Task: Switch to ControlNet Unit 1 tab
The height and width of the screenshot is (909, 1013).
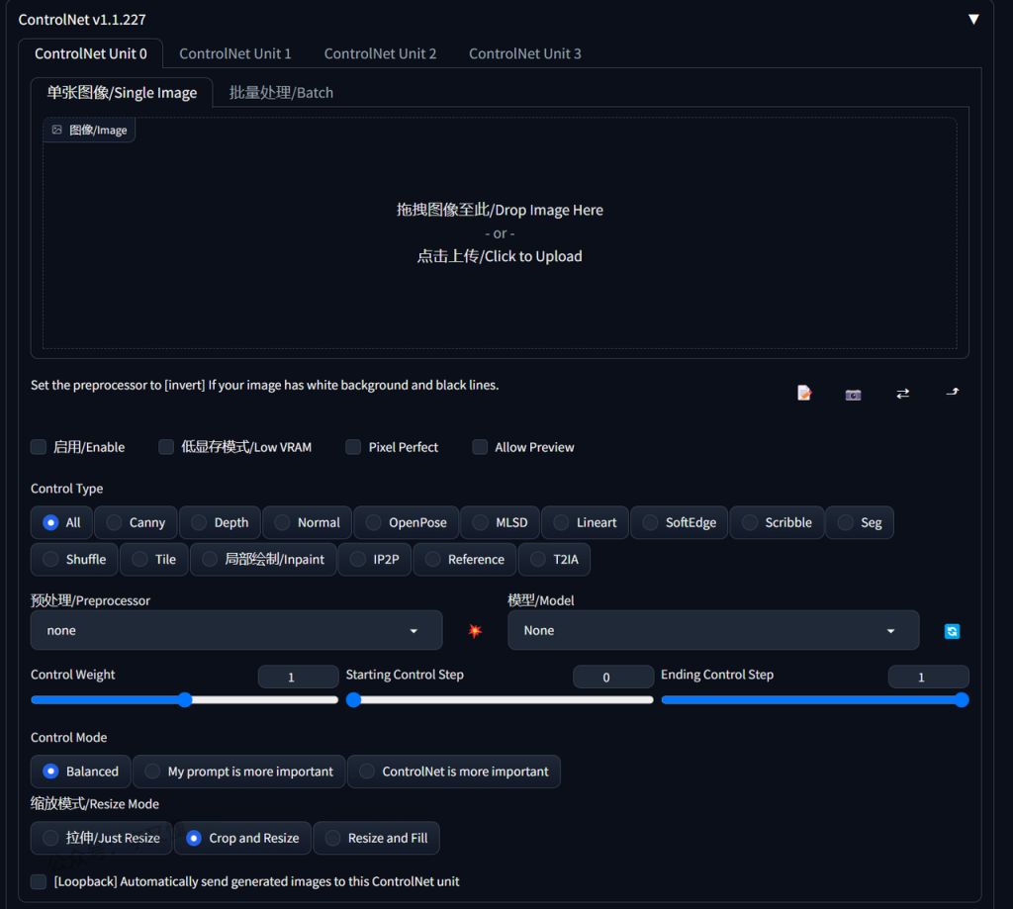Action: 235,53
